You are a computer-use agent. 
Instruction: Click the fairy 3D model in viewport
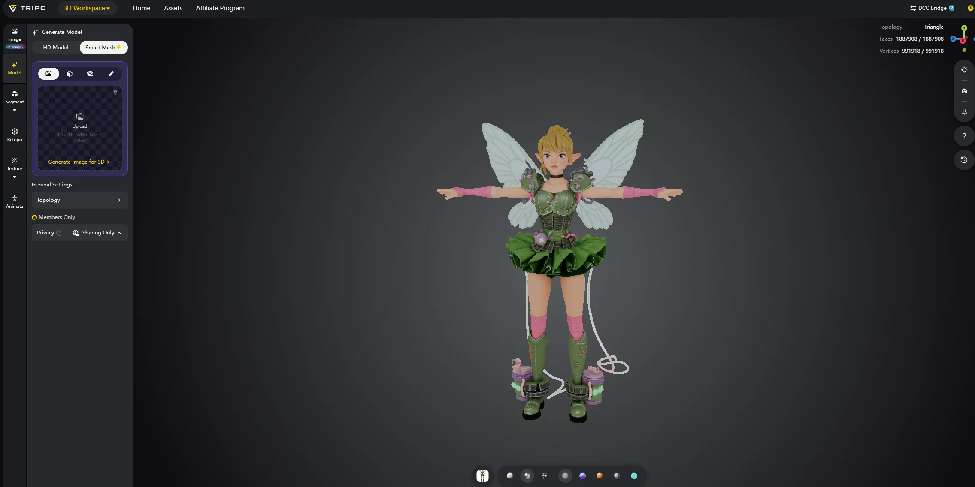(x=559, y=270)
